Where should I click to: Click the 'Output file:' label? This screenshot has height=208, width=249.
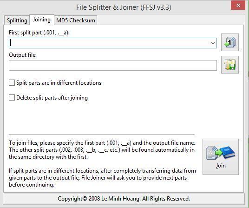click(x=23, y=55)
